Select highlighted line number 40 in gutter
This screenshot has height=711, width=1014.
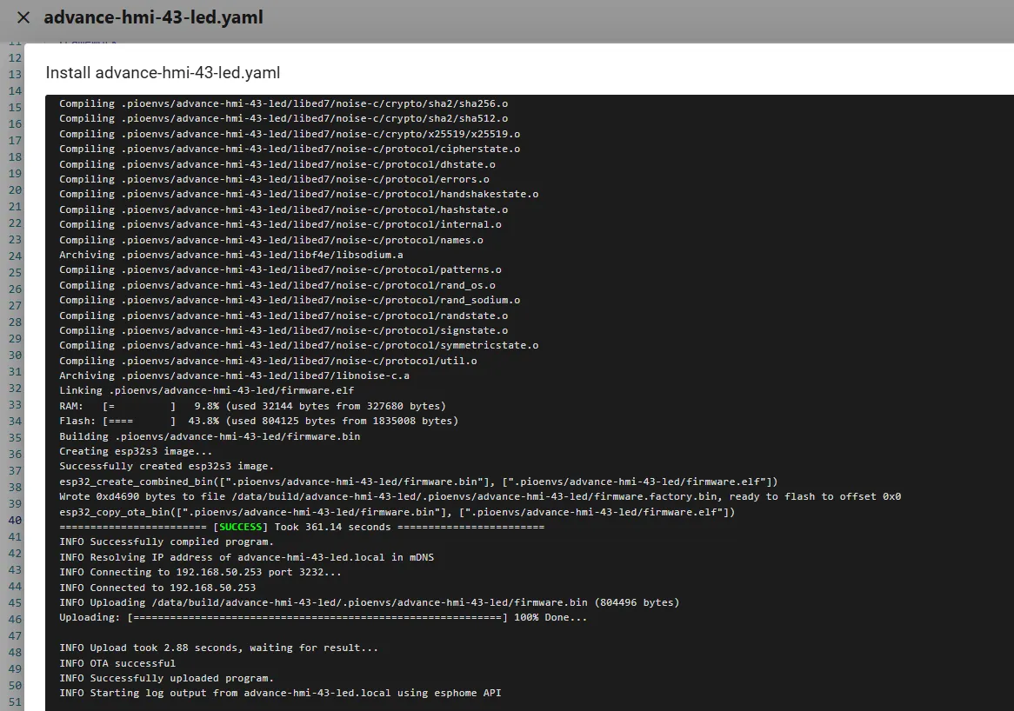(14, 521)
